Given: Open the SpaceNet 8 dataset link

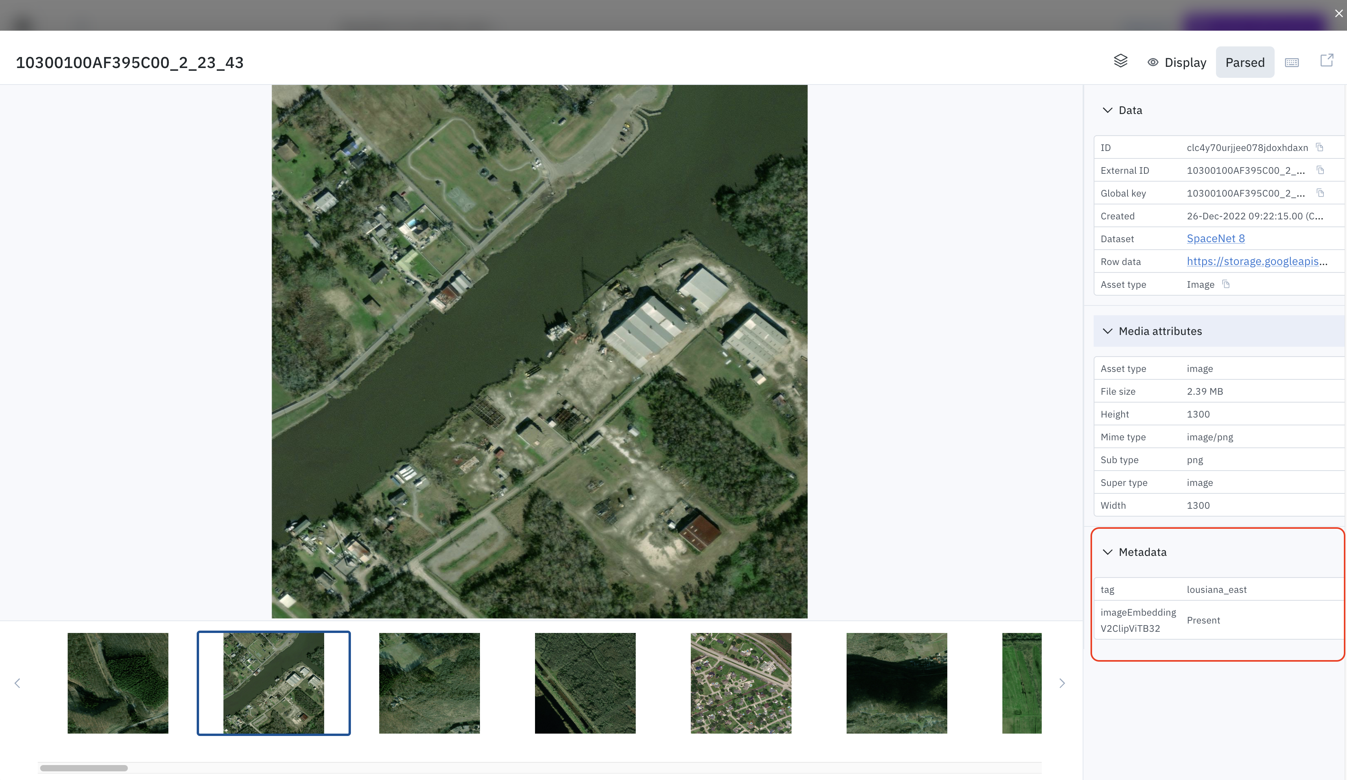Looking at the screenshot, I should point(1215,239).
